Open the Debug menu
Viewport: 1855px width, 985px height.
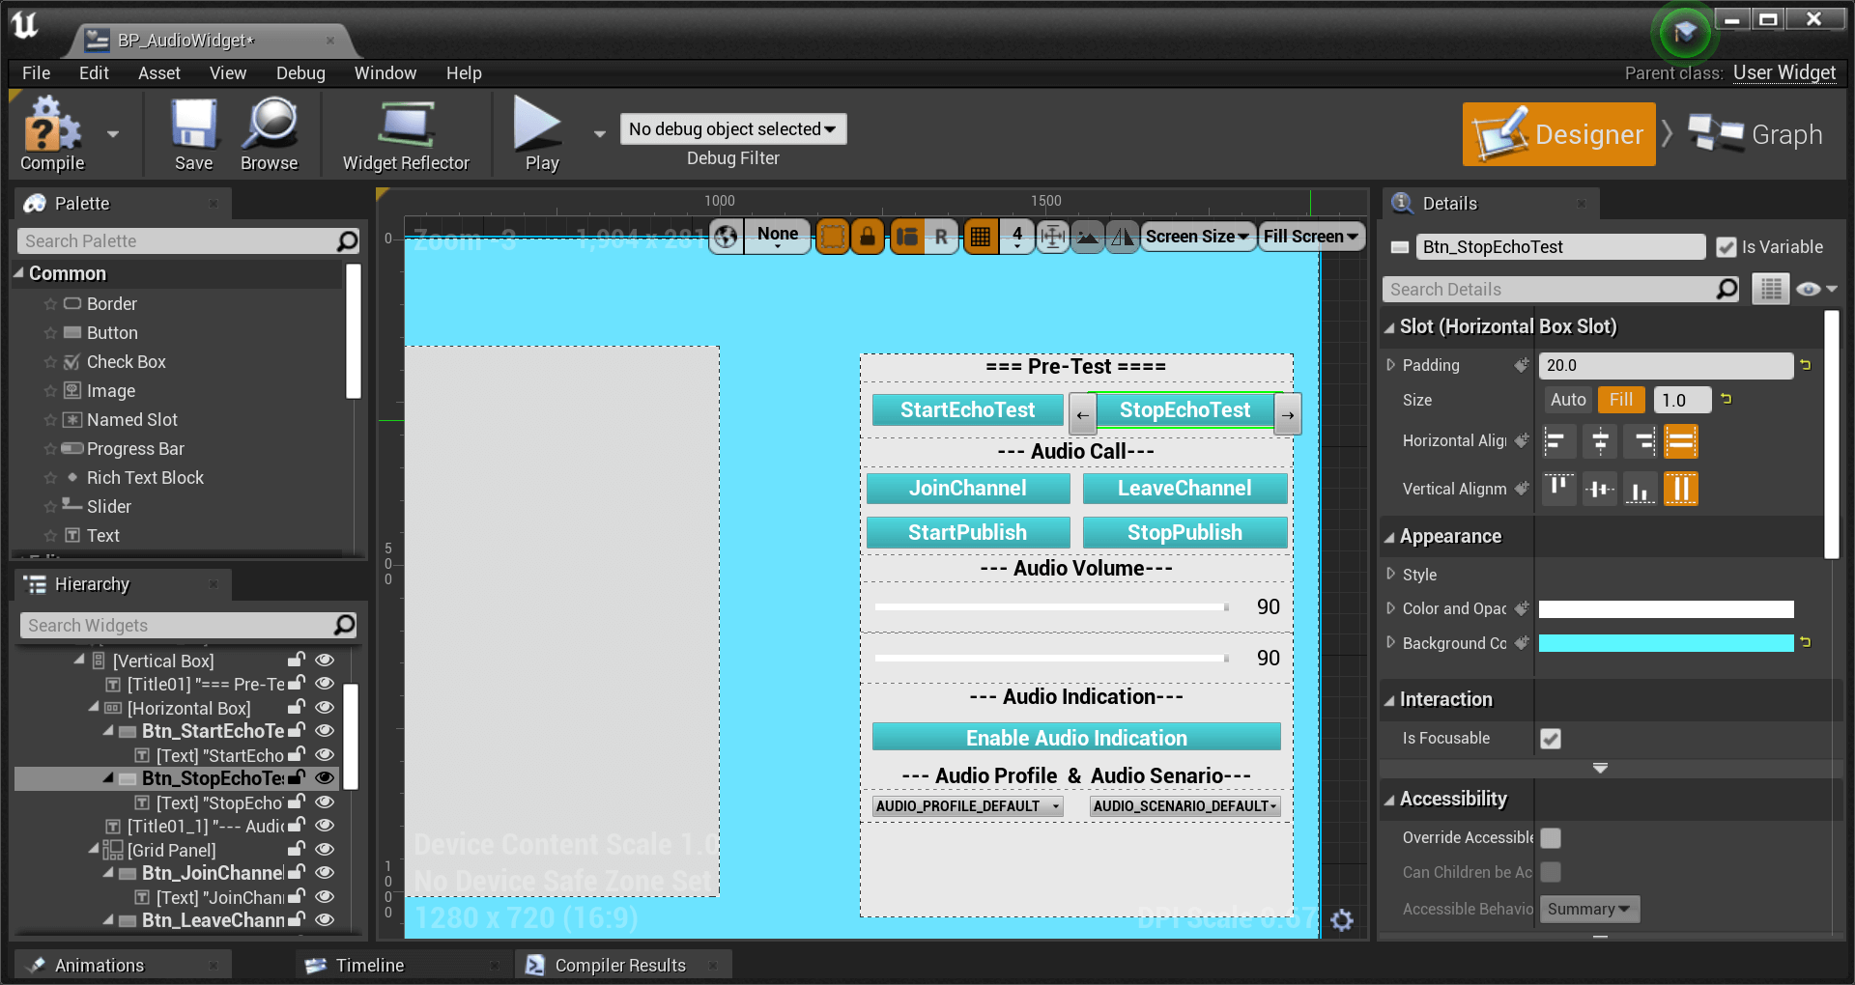point(300,73)
